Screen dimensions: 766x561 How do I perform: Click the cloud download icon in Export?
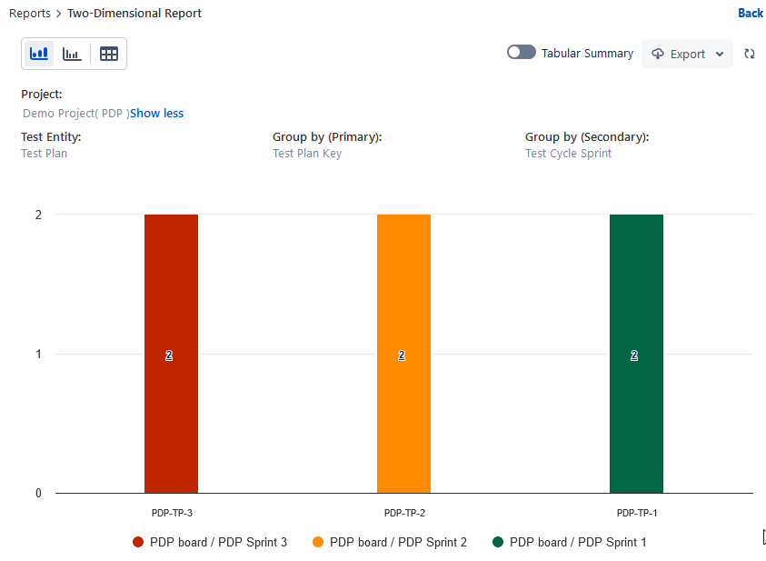[x=658, y=54]
